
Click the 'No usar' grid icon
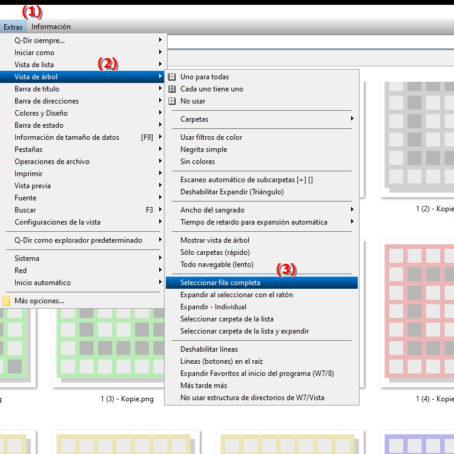pyautogui.click(x=172, y=101)
